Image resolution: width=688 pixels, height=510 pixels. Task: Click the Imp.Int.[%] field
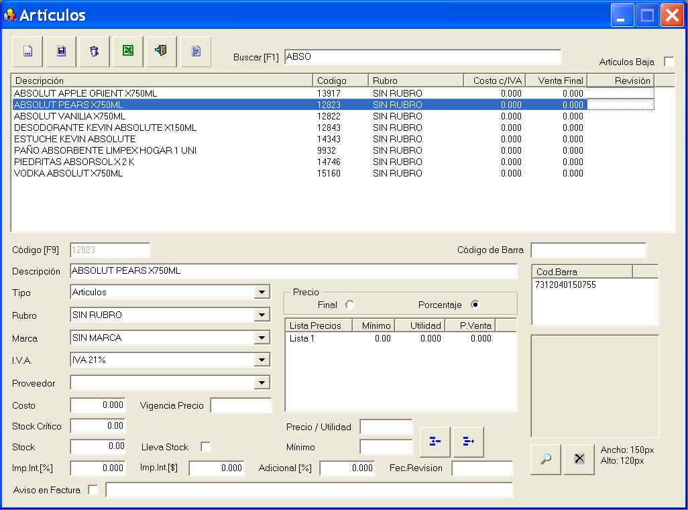pos(98,468)
